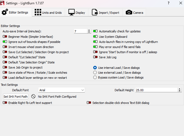The width and height of the screenshot is (184, 136).
Task: Toggle Load default layer settings on new or restart
Action: (x=5, y=78)
